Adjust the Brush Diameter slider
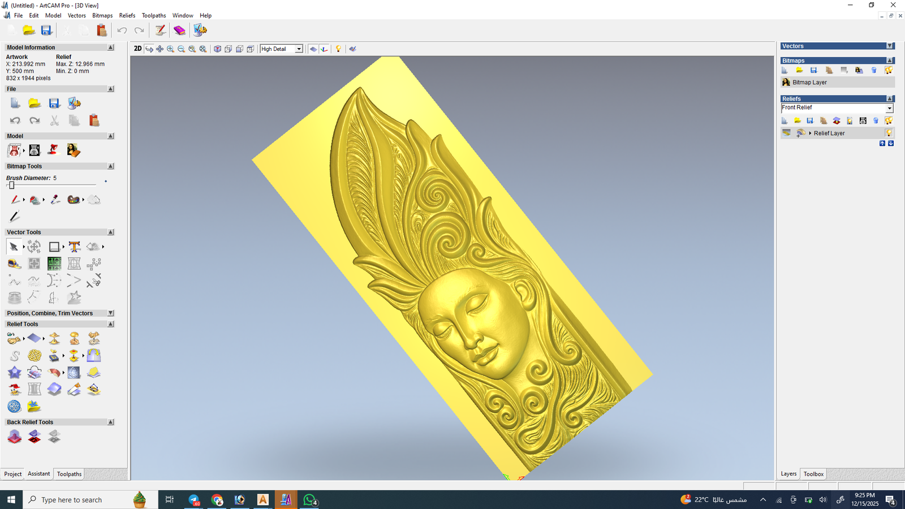Image resolution: width=905 pixels, height=509 pixels. click(x=11, y=186)
